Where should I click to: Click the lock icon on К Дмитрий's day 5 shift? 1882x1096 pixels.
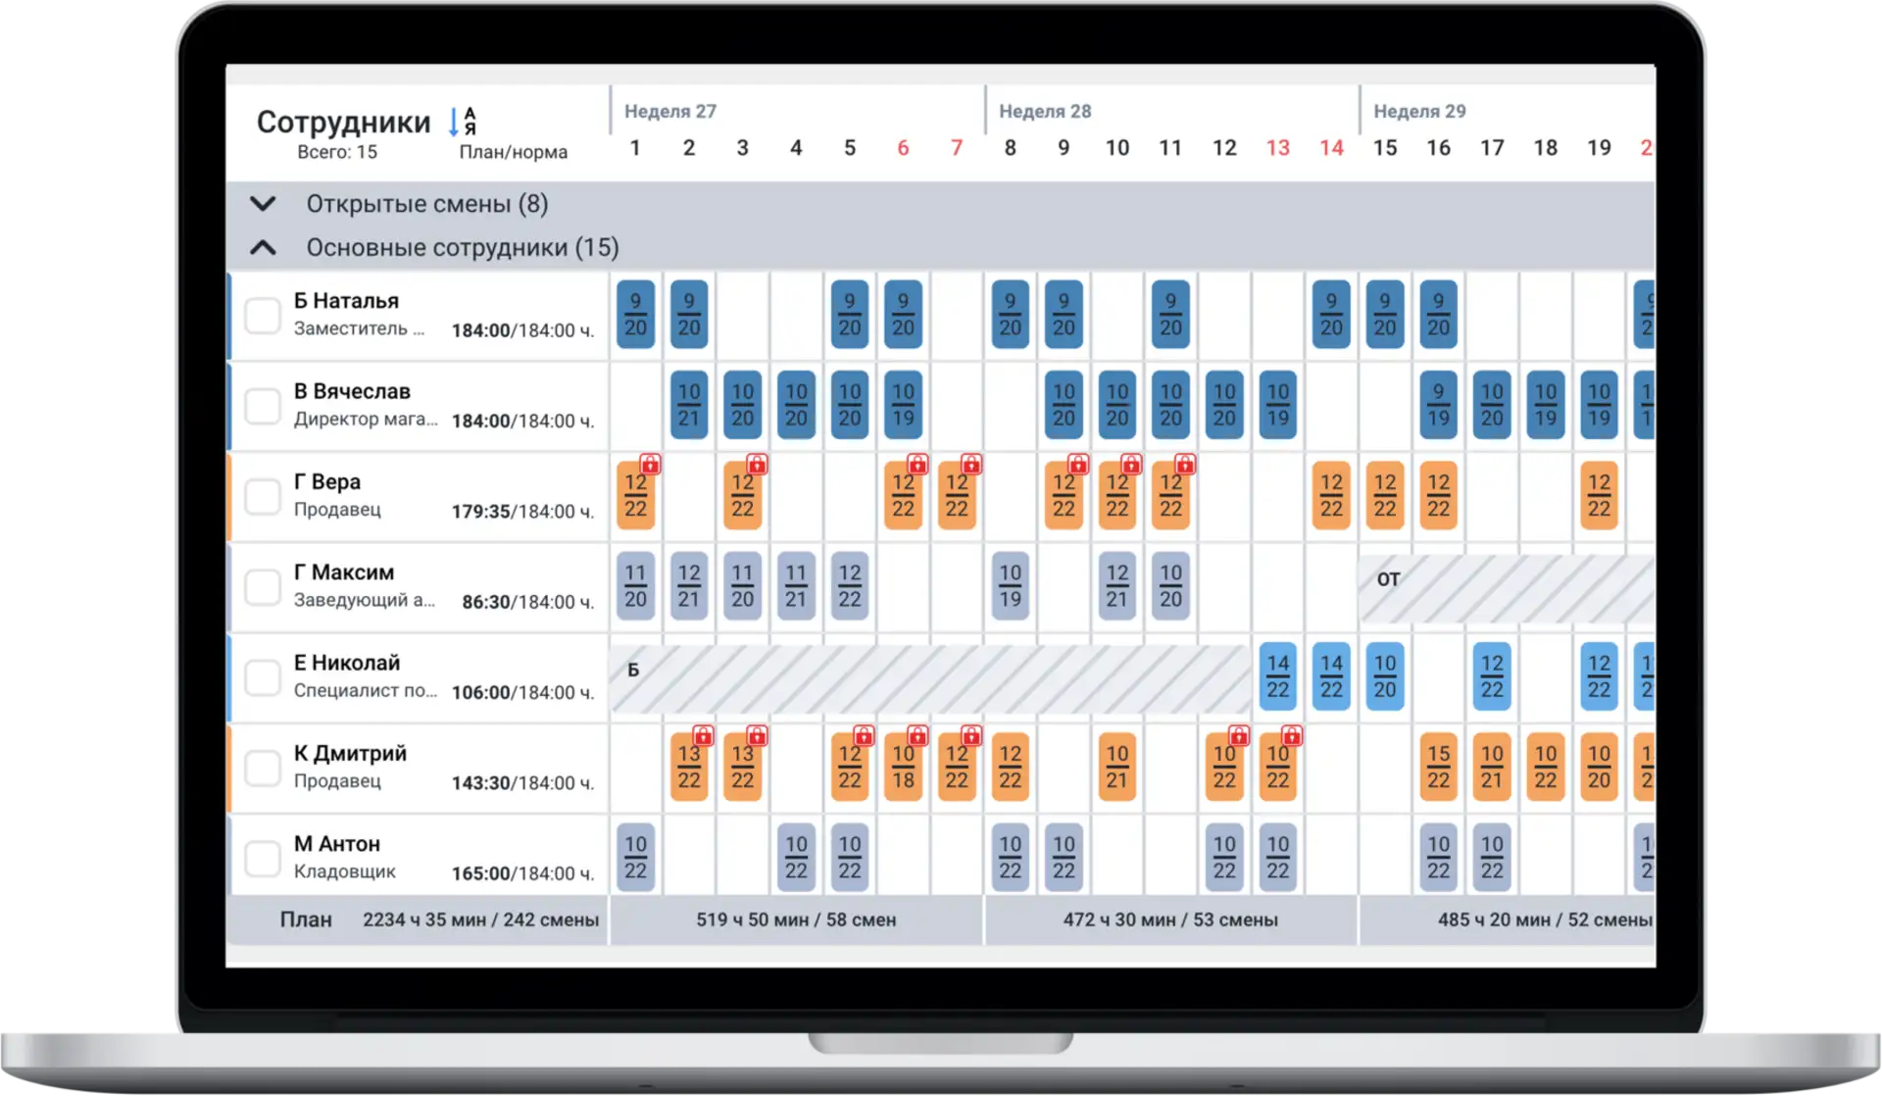(x=864, y=735)
